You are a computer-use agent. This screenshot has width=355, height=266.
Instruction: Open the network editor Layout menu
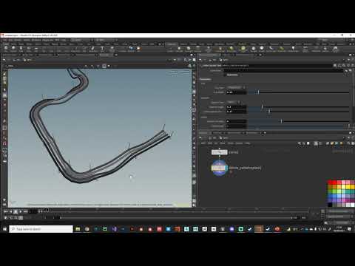point(239,143)
